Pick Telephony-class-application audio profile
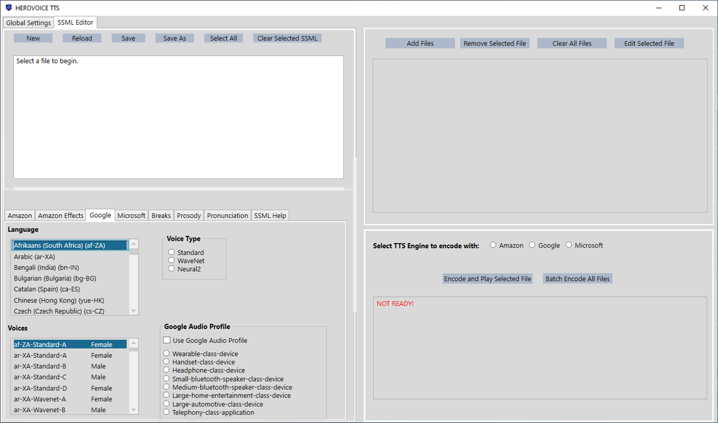The height and width of the screenshot is (423, 718). click(166, 412)
